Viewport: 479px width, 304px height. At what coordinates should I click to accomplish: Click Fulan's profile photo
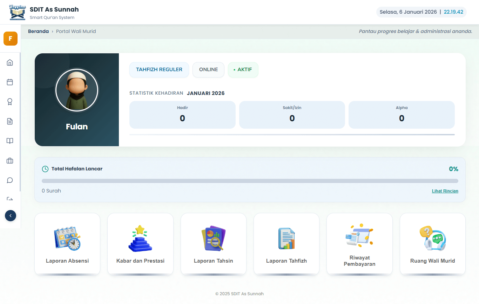77,90
